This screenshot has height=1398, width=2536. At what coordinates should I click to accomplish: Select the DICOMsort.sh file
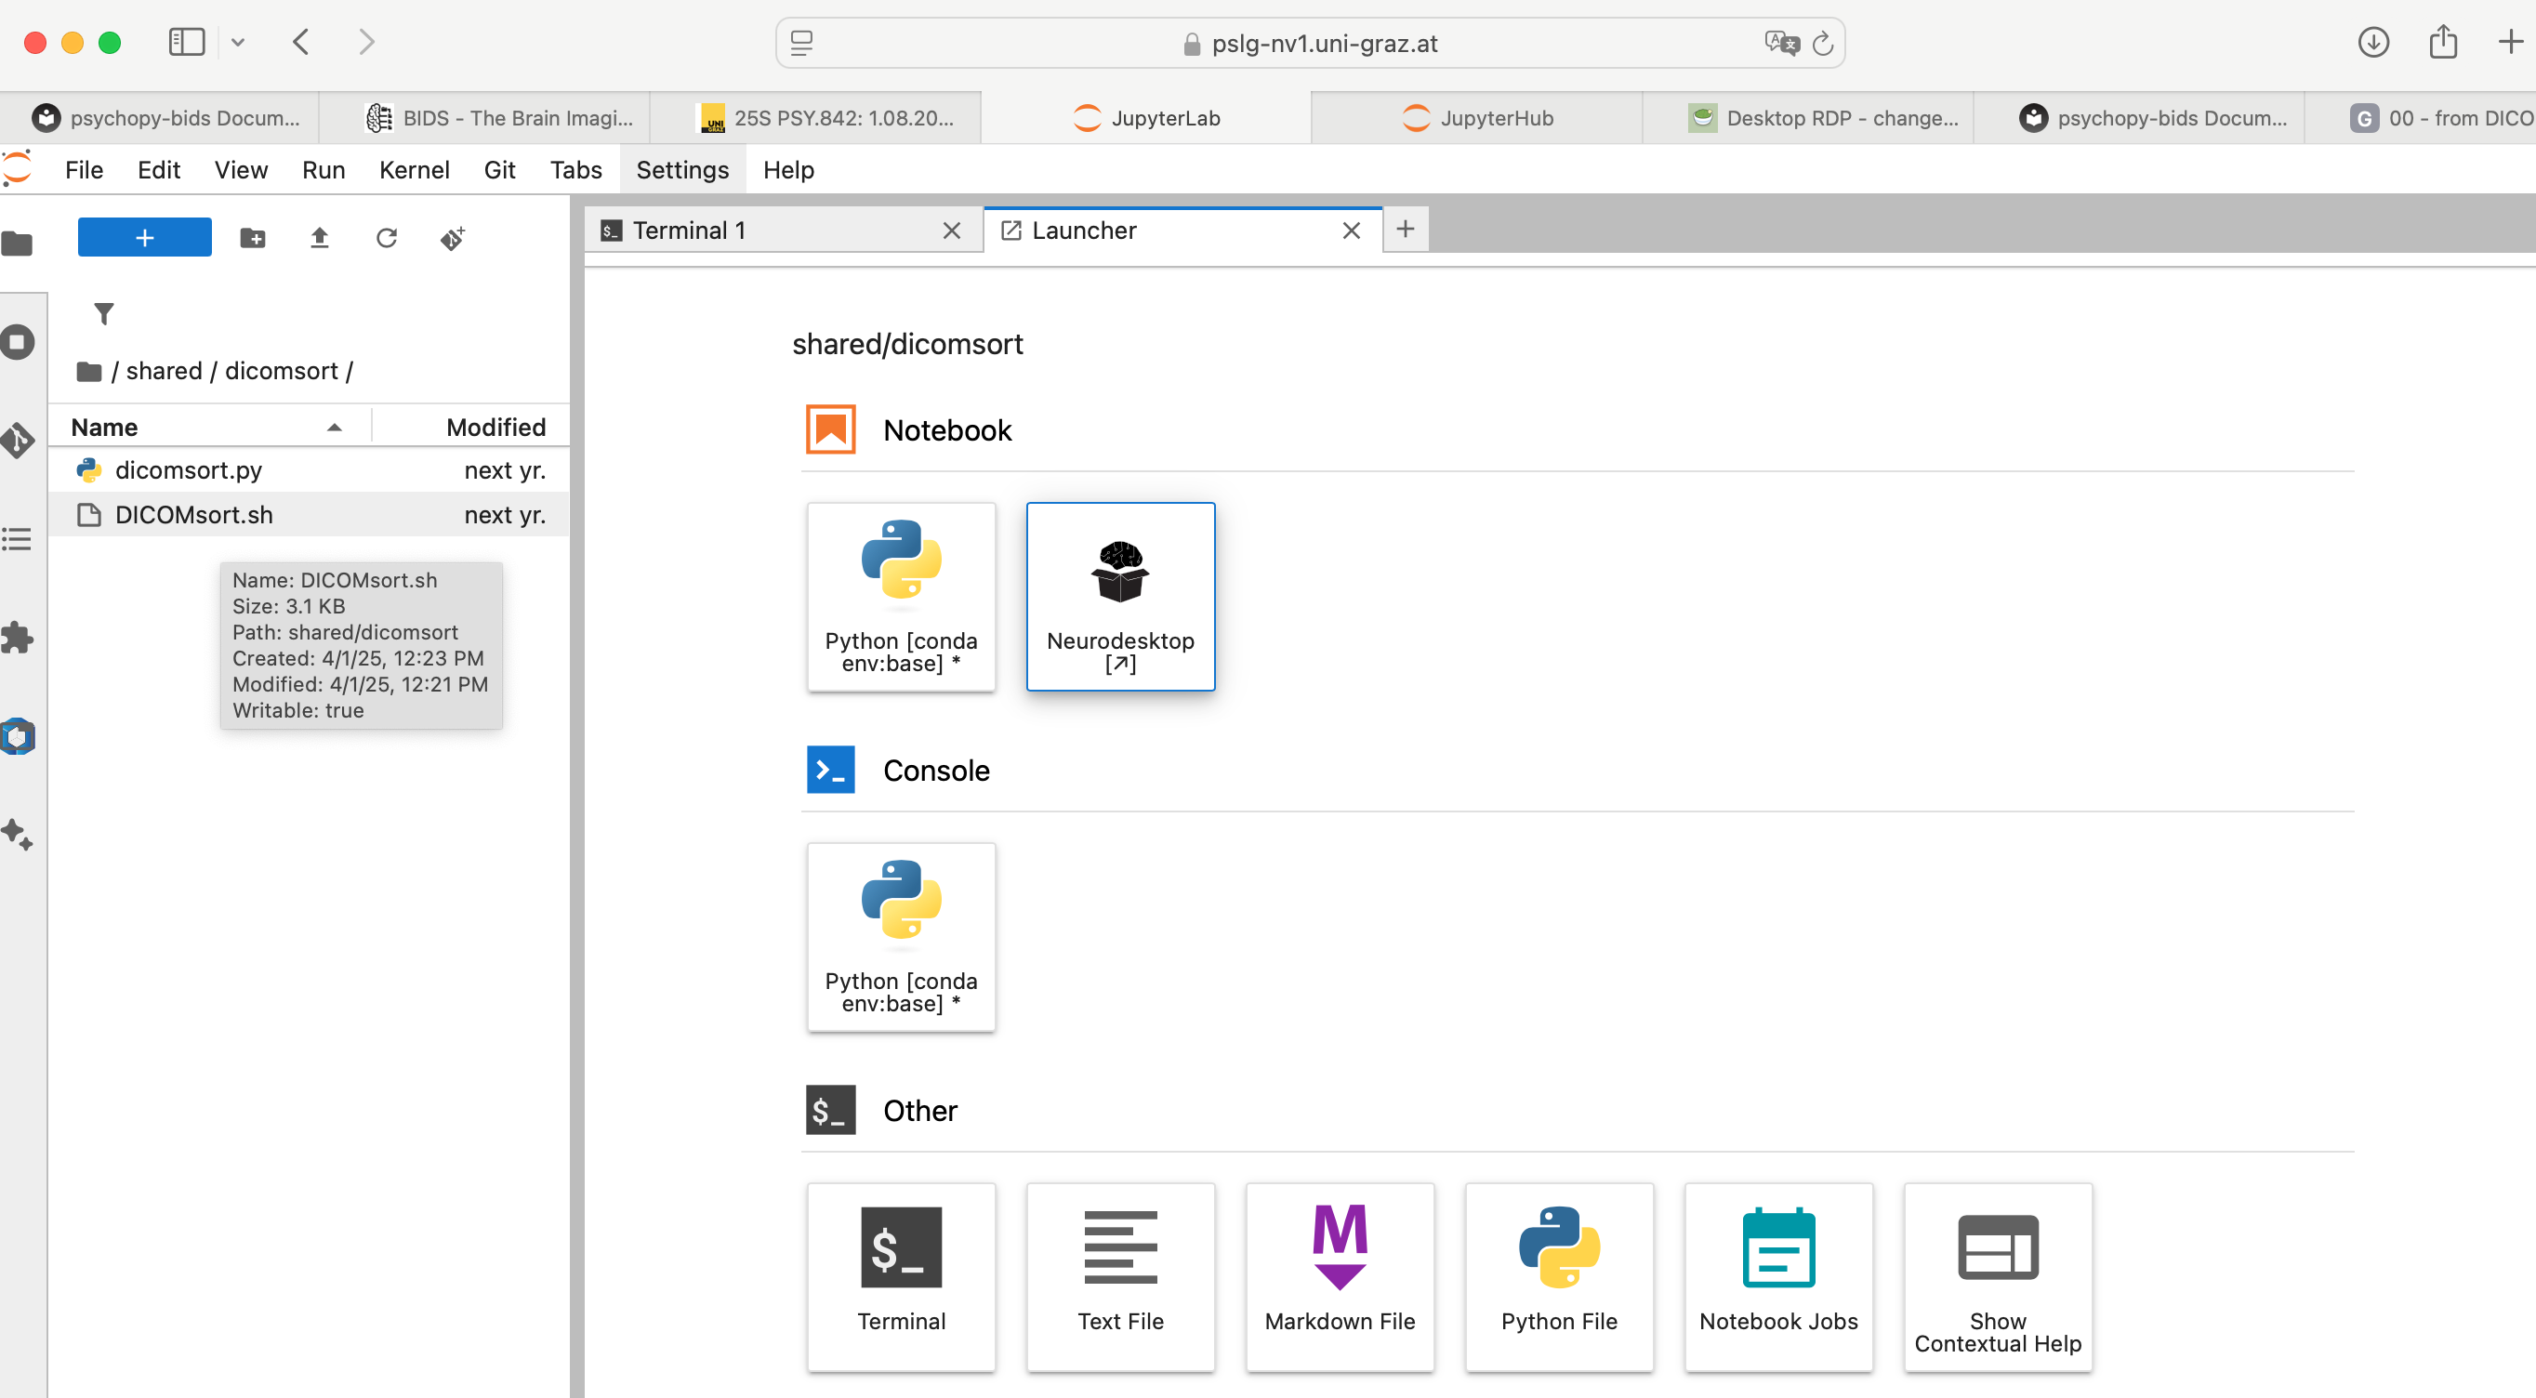point(310,515)
